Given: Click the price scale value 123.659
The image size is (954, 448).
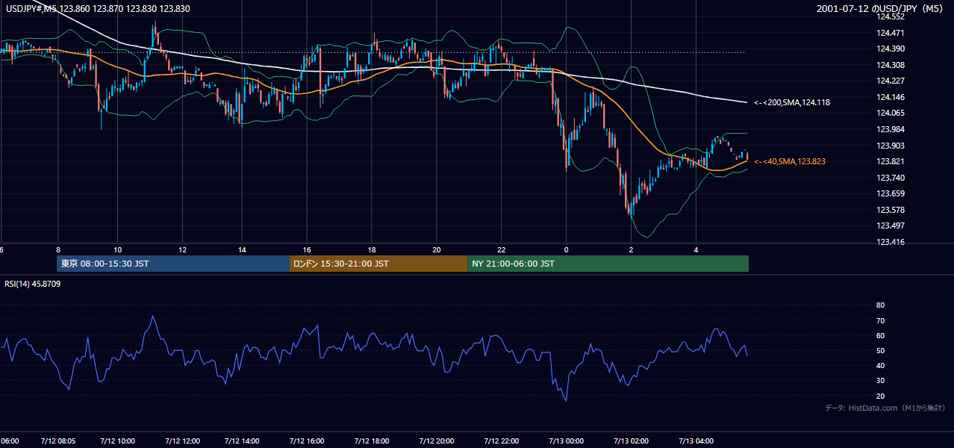Looking at the screenshot, I should tap(891, 194).
